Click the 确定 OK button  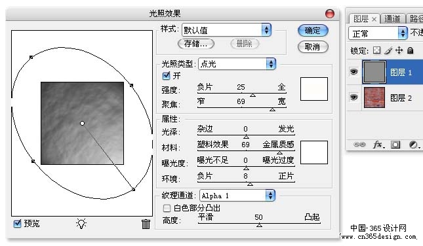tap(313, 30)
